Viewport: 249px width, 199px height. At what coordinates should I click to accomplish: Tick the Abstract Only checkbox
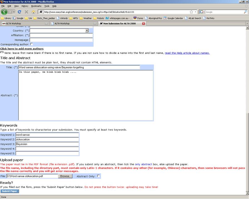[x=98, y=176]
